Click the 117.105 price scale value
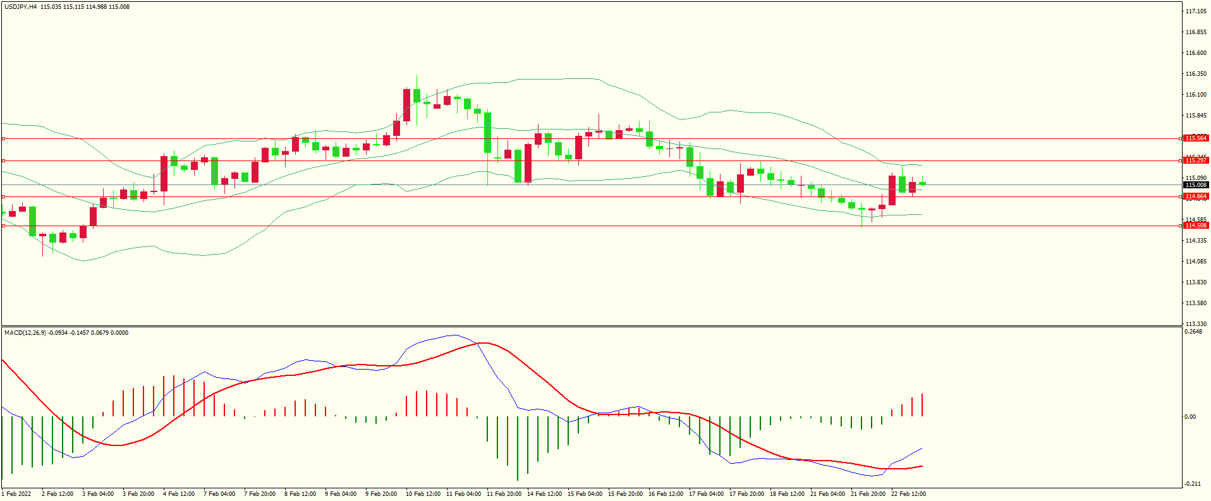Viewport: 1211px width, 501px height. 1196,11
